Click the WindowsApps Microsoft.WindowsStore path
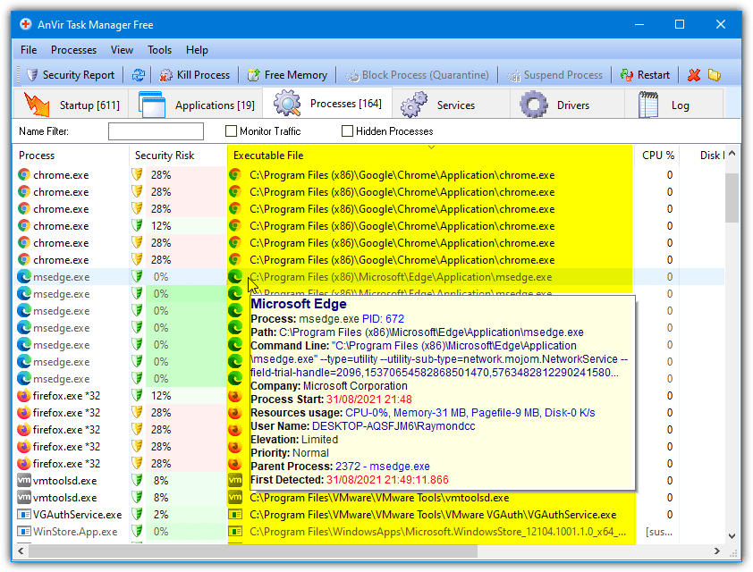This screenshot has height=572, width=753. tap(437, 532)
